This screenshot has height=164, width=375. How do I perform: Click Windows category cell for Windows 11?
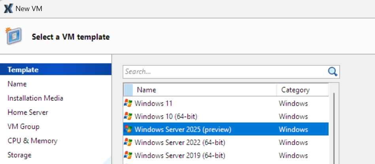(293, 103)
